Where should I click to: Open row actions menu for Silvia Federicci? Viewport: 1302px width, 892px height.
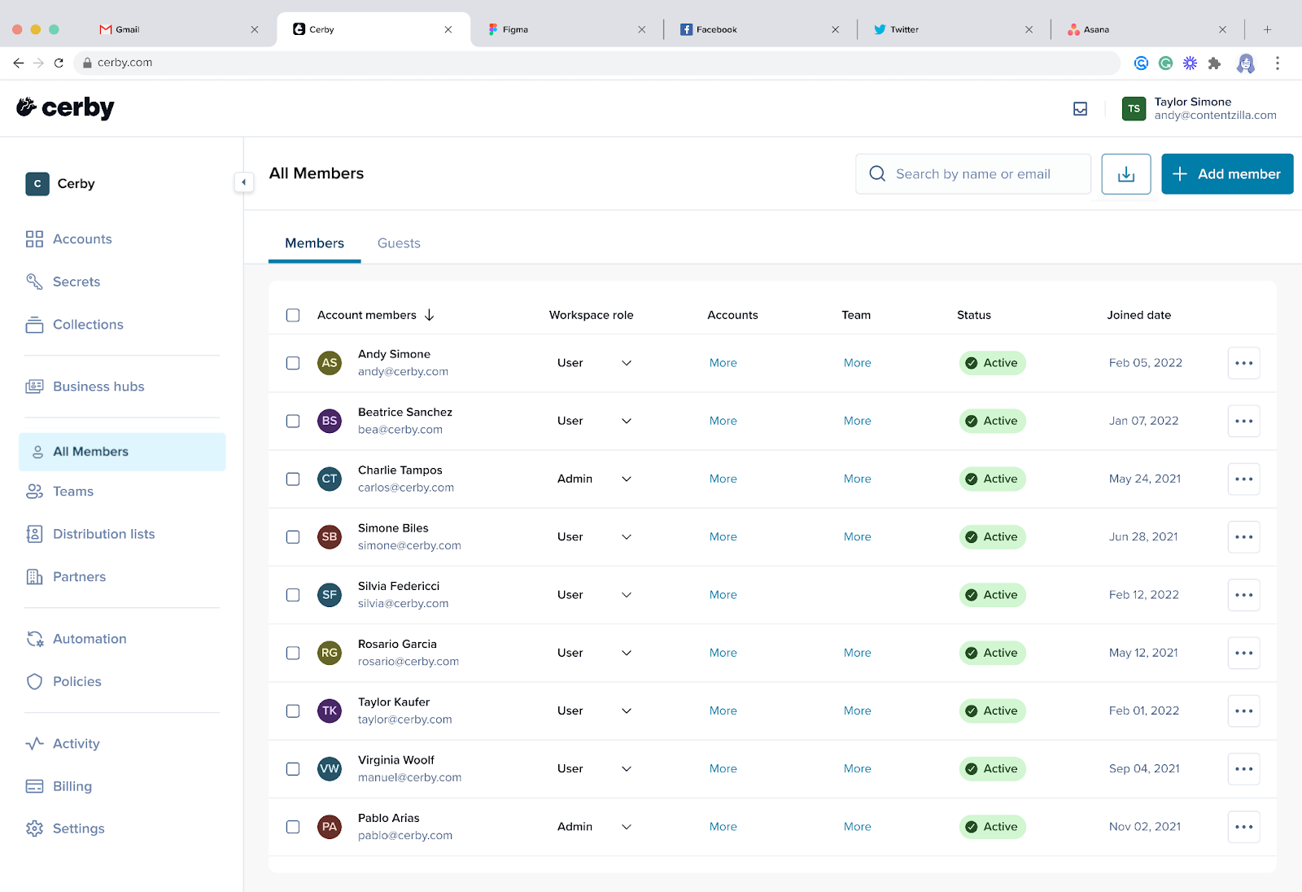click(1243, 595)
